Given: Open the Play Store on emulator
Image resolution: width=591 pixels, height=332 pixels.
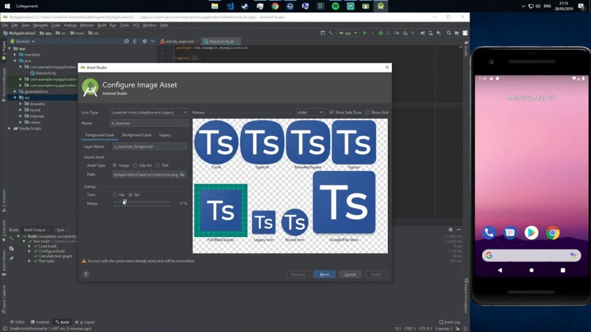Looking at the screenshot, I should 532,233.
